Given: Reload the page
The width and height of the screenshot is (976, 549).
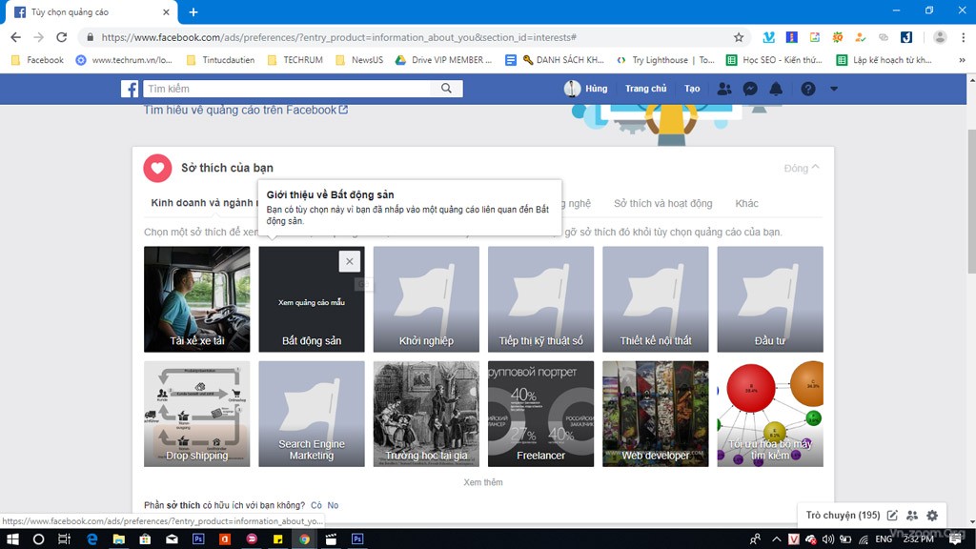Looking at the screenshot, I should pos(62,37).
